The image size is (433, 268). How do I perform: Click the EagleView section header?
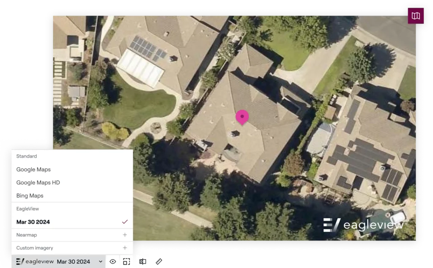(27, 209)
